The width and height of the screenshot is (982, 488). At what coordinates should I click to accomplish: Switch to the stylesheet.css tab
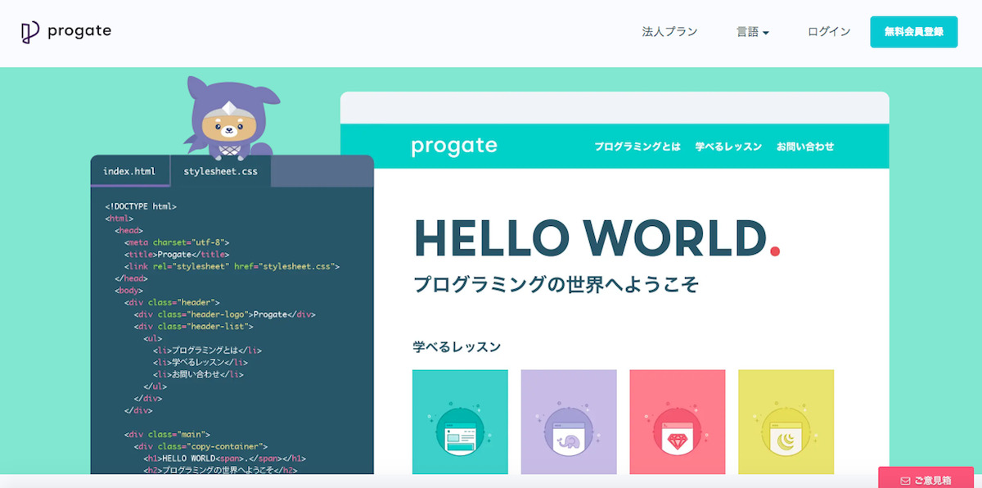click(x=220, y=171)
